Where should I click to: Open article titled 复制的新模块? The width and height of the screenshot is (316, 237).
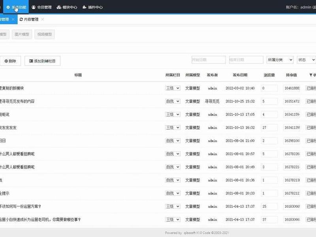pos(12,88)
